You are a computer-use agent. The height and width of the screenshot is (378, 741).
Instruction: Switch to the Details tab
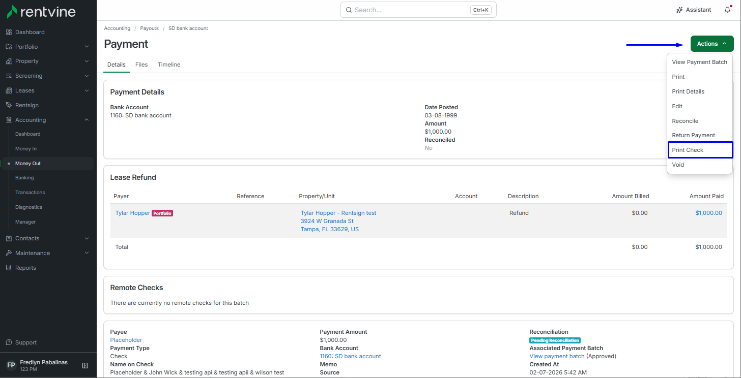[x=117, y=65]
